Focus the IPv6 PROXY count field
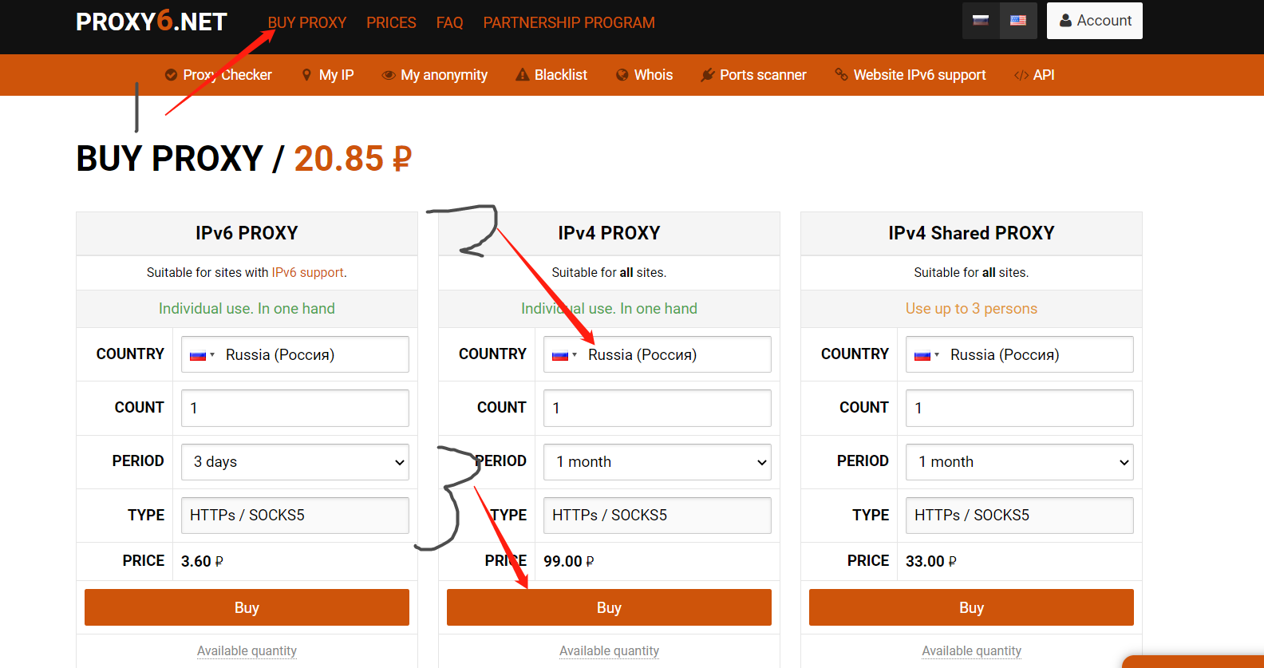This screenshot has height=668, width=1264. click(x=295, y=408)
